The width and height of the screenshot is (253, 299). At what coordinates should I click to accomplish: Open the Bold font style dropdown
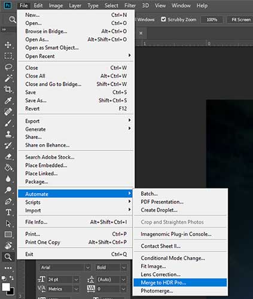pyautogui.click(x=124, y=267)
